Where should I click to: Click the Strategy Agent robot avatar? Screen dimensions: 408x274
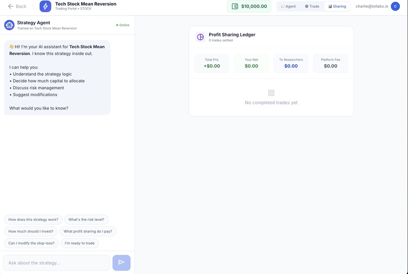point(10,25)
